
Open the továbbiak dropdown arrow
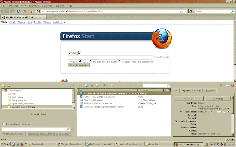64,22
